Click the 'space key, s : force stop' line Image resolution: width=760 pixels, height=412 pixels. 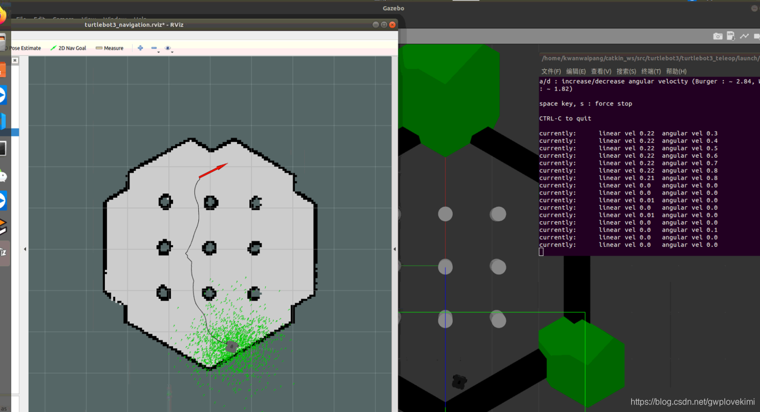tap(585, 104)
